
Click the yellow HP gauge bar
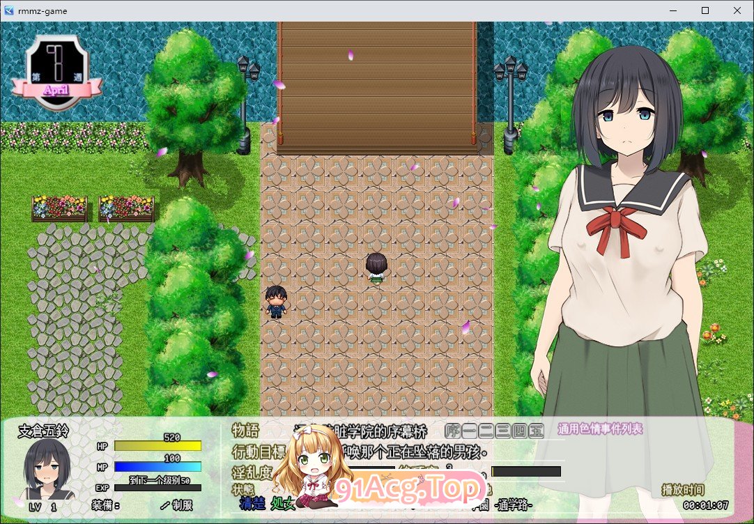[157, 446]
